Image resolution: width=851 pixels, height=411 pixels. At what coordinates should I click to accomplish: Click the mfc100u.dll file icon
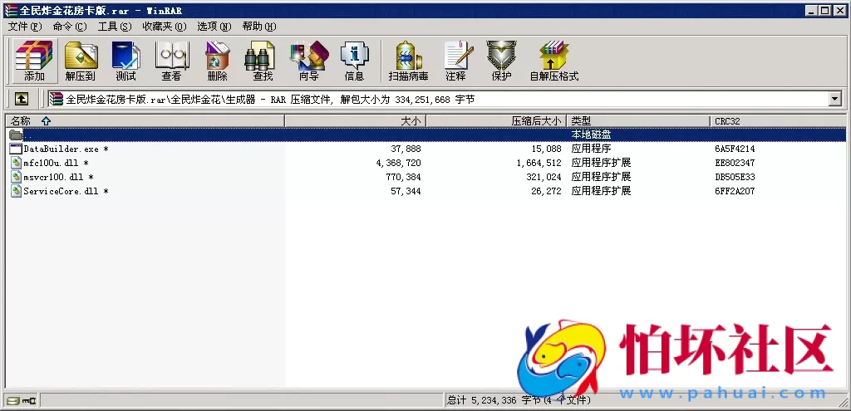click(x=16, y=163)
